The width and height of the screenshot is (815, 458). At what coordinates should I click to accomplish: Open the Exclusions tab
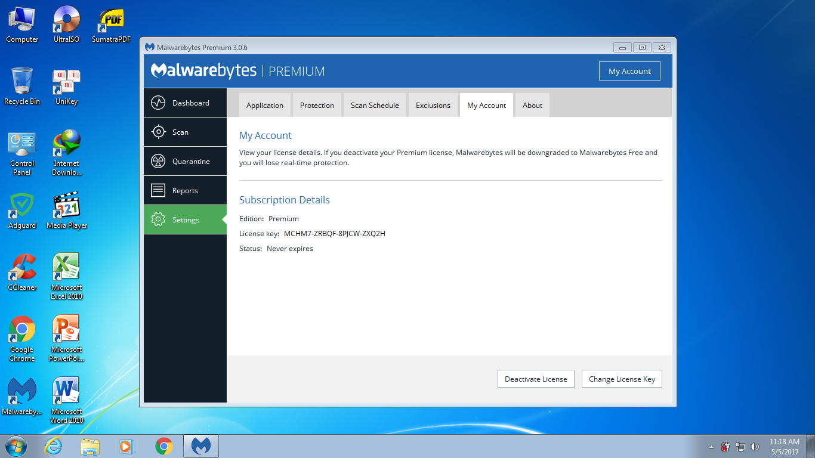point(433,105)
